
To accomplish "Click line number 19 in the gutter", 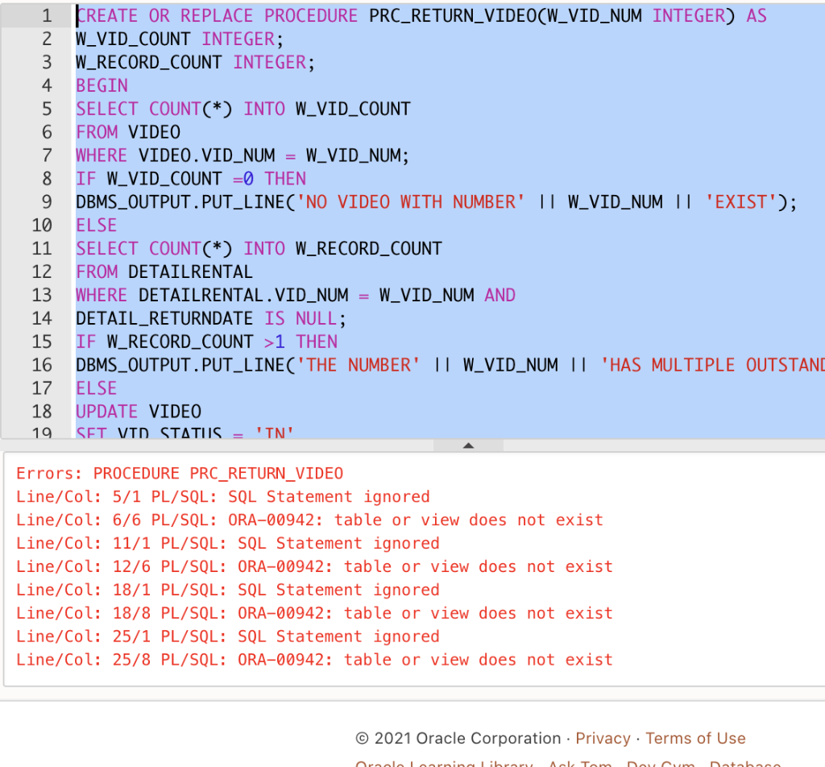I will (46, 433).
